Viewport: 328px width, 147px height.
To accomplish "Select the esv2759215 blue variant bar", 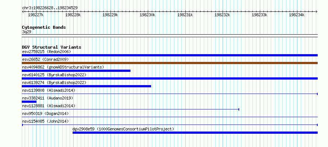I will [170, 55].
